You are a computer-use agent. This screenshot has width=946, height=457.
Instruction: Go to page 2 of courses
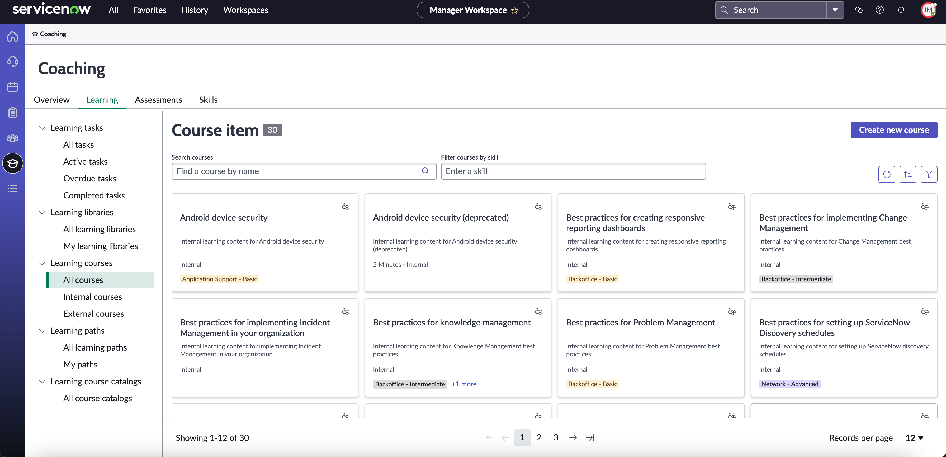[539, 437]
